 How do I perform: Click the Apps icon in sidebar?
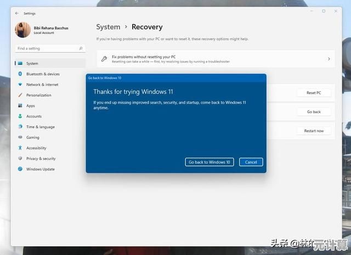20,106
